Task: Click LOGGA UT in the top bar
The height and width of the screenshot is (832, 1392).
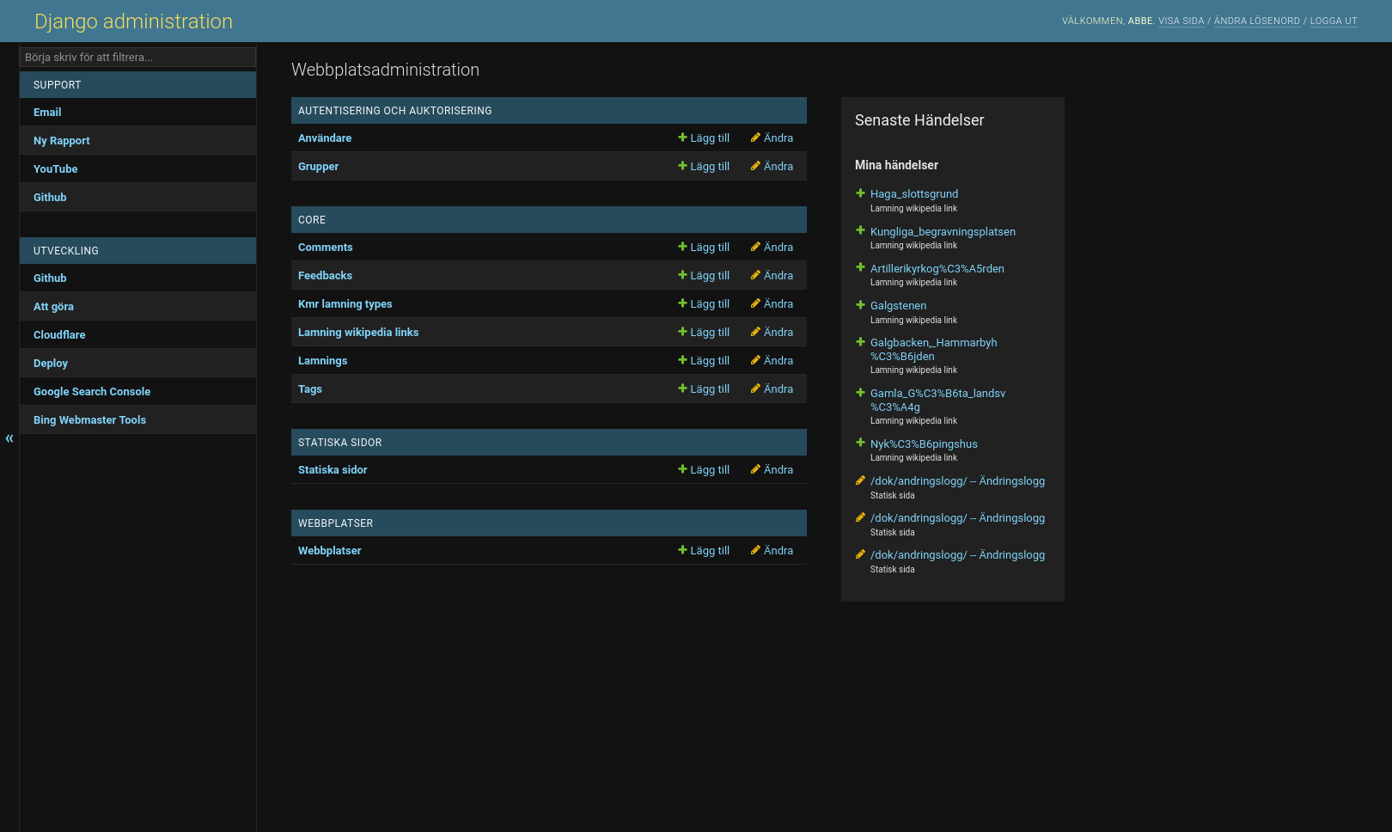Action: [x=1334, y=21]
